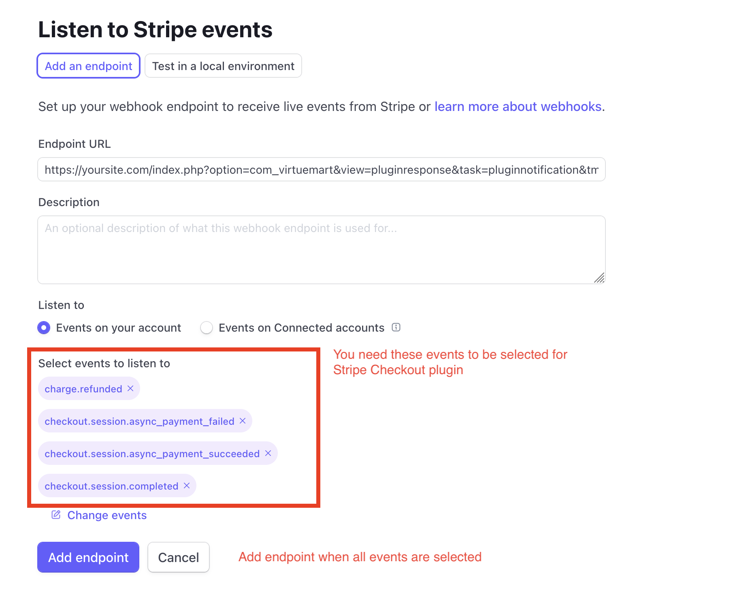Screen dimensions: 733x609
Task: Grab the Description textarea resize handle
Action: click(x=600, y=278)
